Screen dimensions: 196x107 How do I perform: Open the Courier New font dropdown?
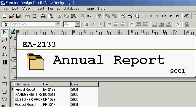pos(58,24)
